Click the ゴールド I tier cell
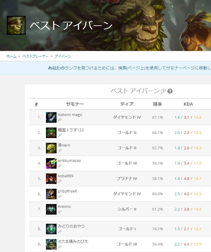211x252 pixels. (127, 229)
